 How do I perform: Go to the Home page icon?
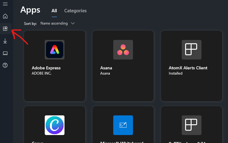[5, 16]
